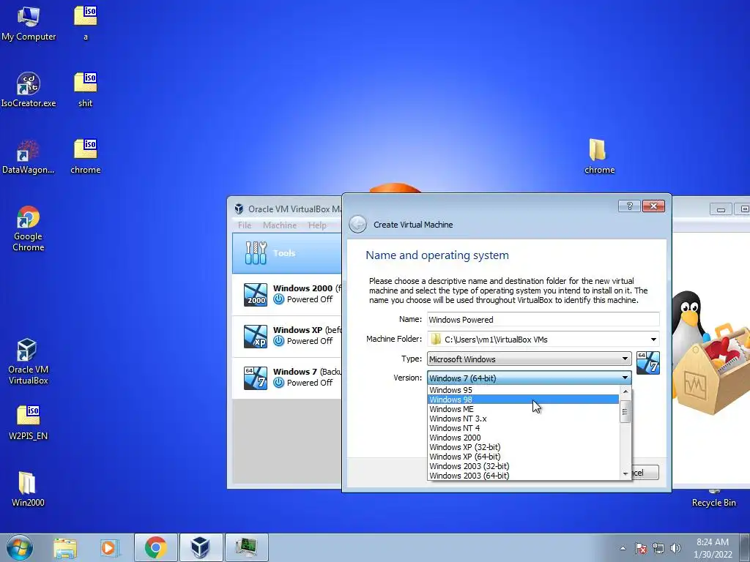Choose Windows 95 from the version list

[x=523, y=390]
